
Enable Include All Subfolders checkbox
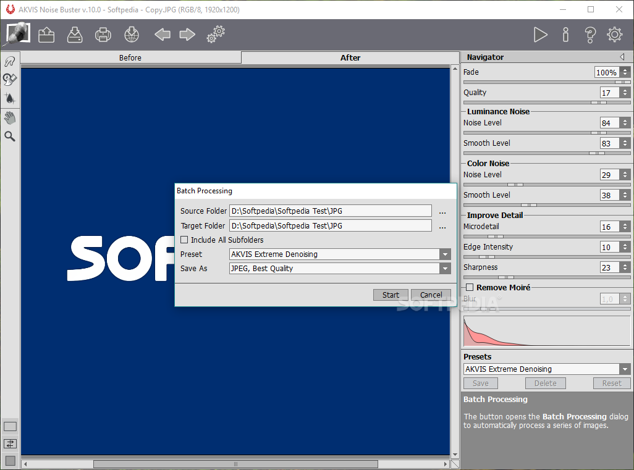(184, 240)
